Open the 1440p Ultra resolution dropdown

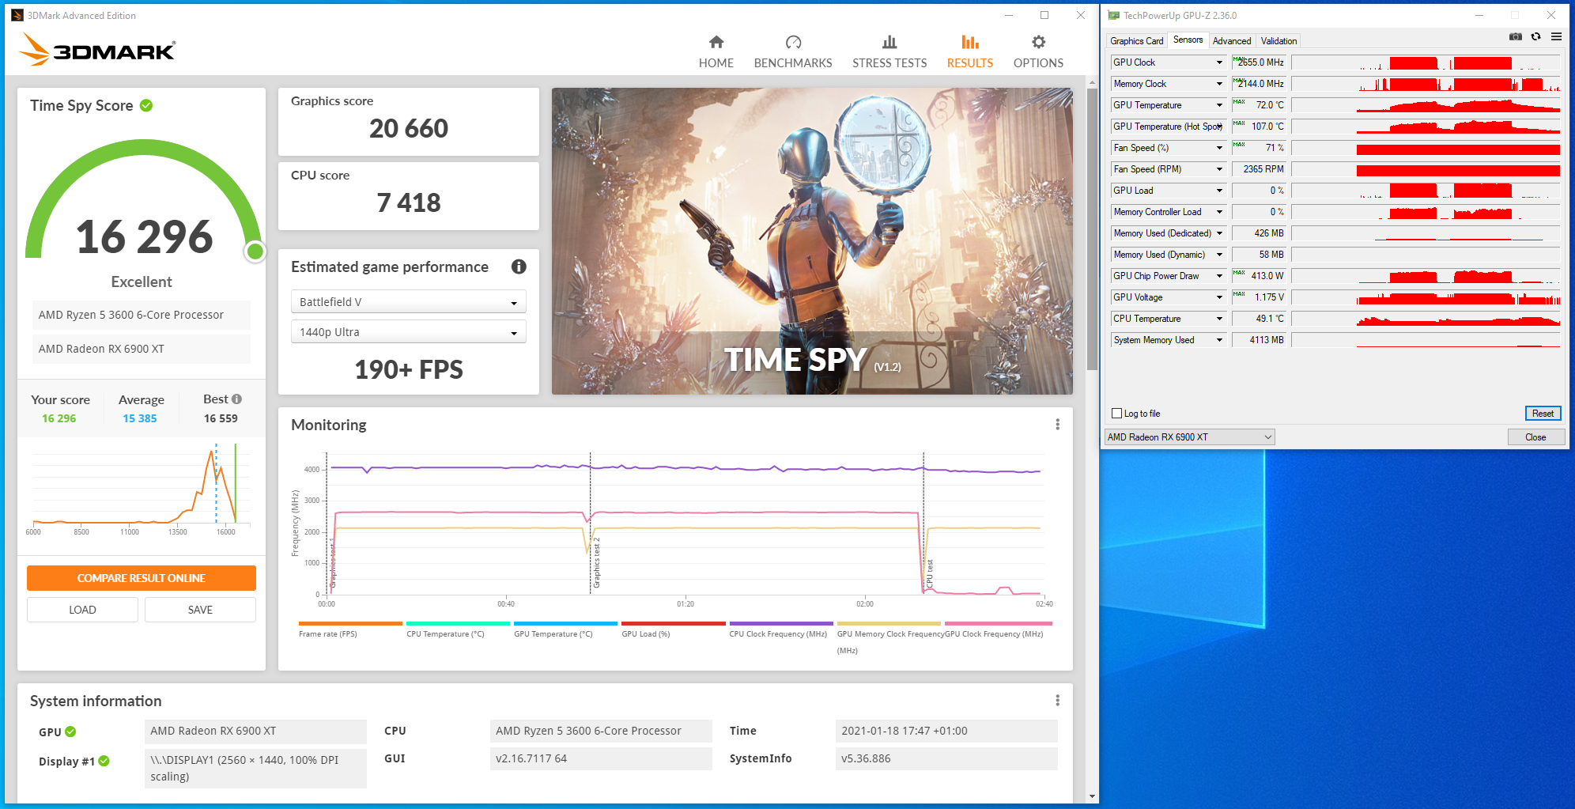(x=409, y=332)
